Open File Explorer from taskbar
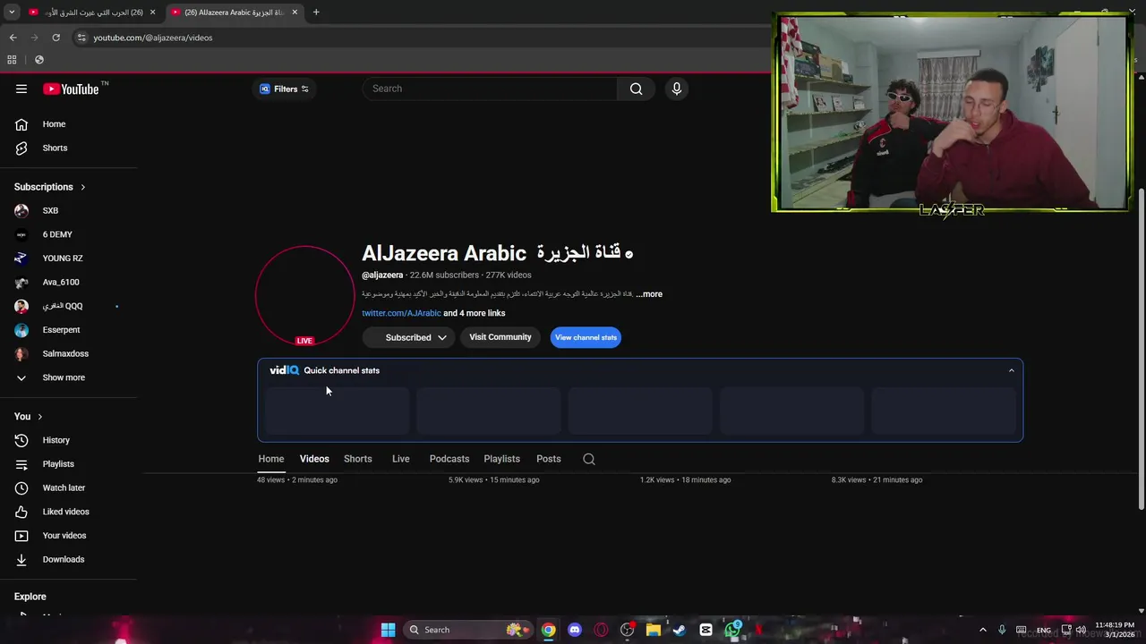The width and height of the screenshot is (1146, 644). (654, 630)
